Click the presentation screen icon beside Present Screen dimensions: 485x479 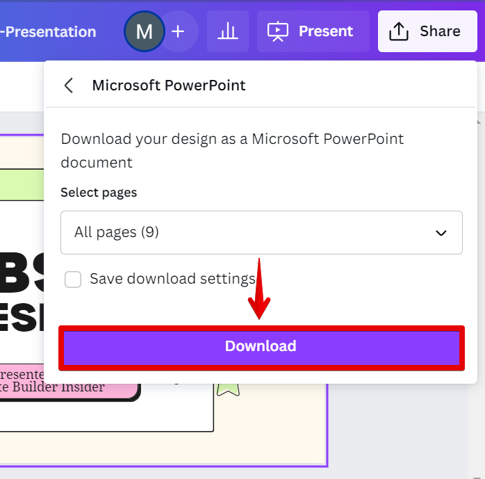278,31
